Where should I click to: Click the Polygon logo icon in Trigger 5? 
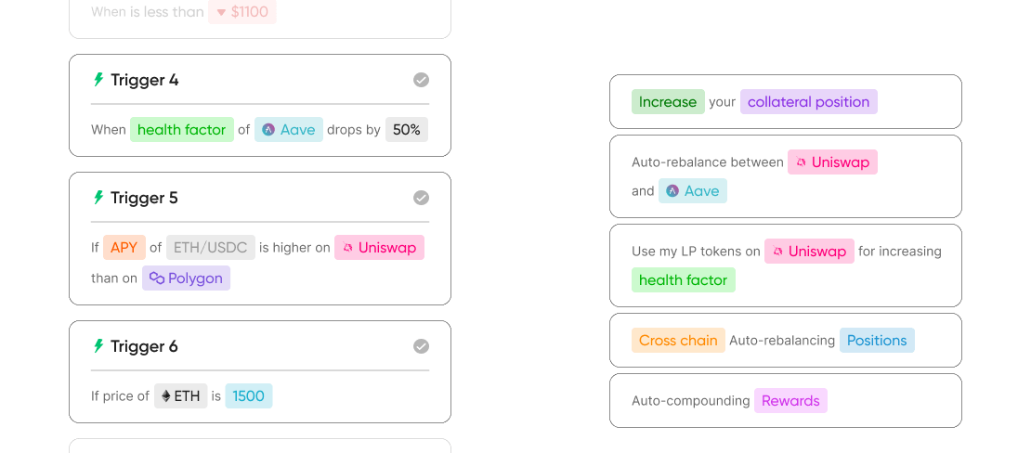[157, 278]
